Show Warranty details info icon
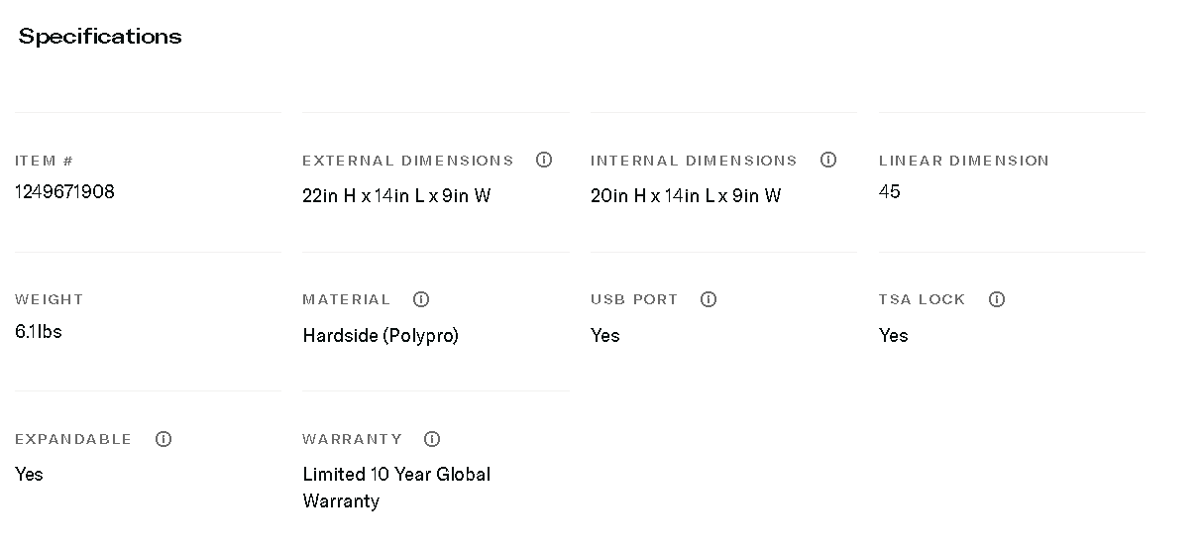This screenshot has height=554, width=1202. pyautogui.click(x=432, y=439)
